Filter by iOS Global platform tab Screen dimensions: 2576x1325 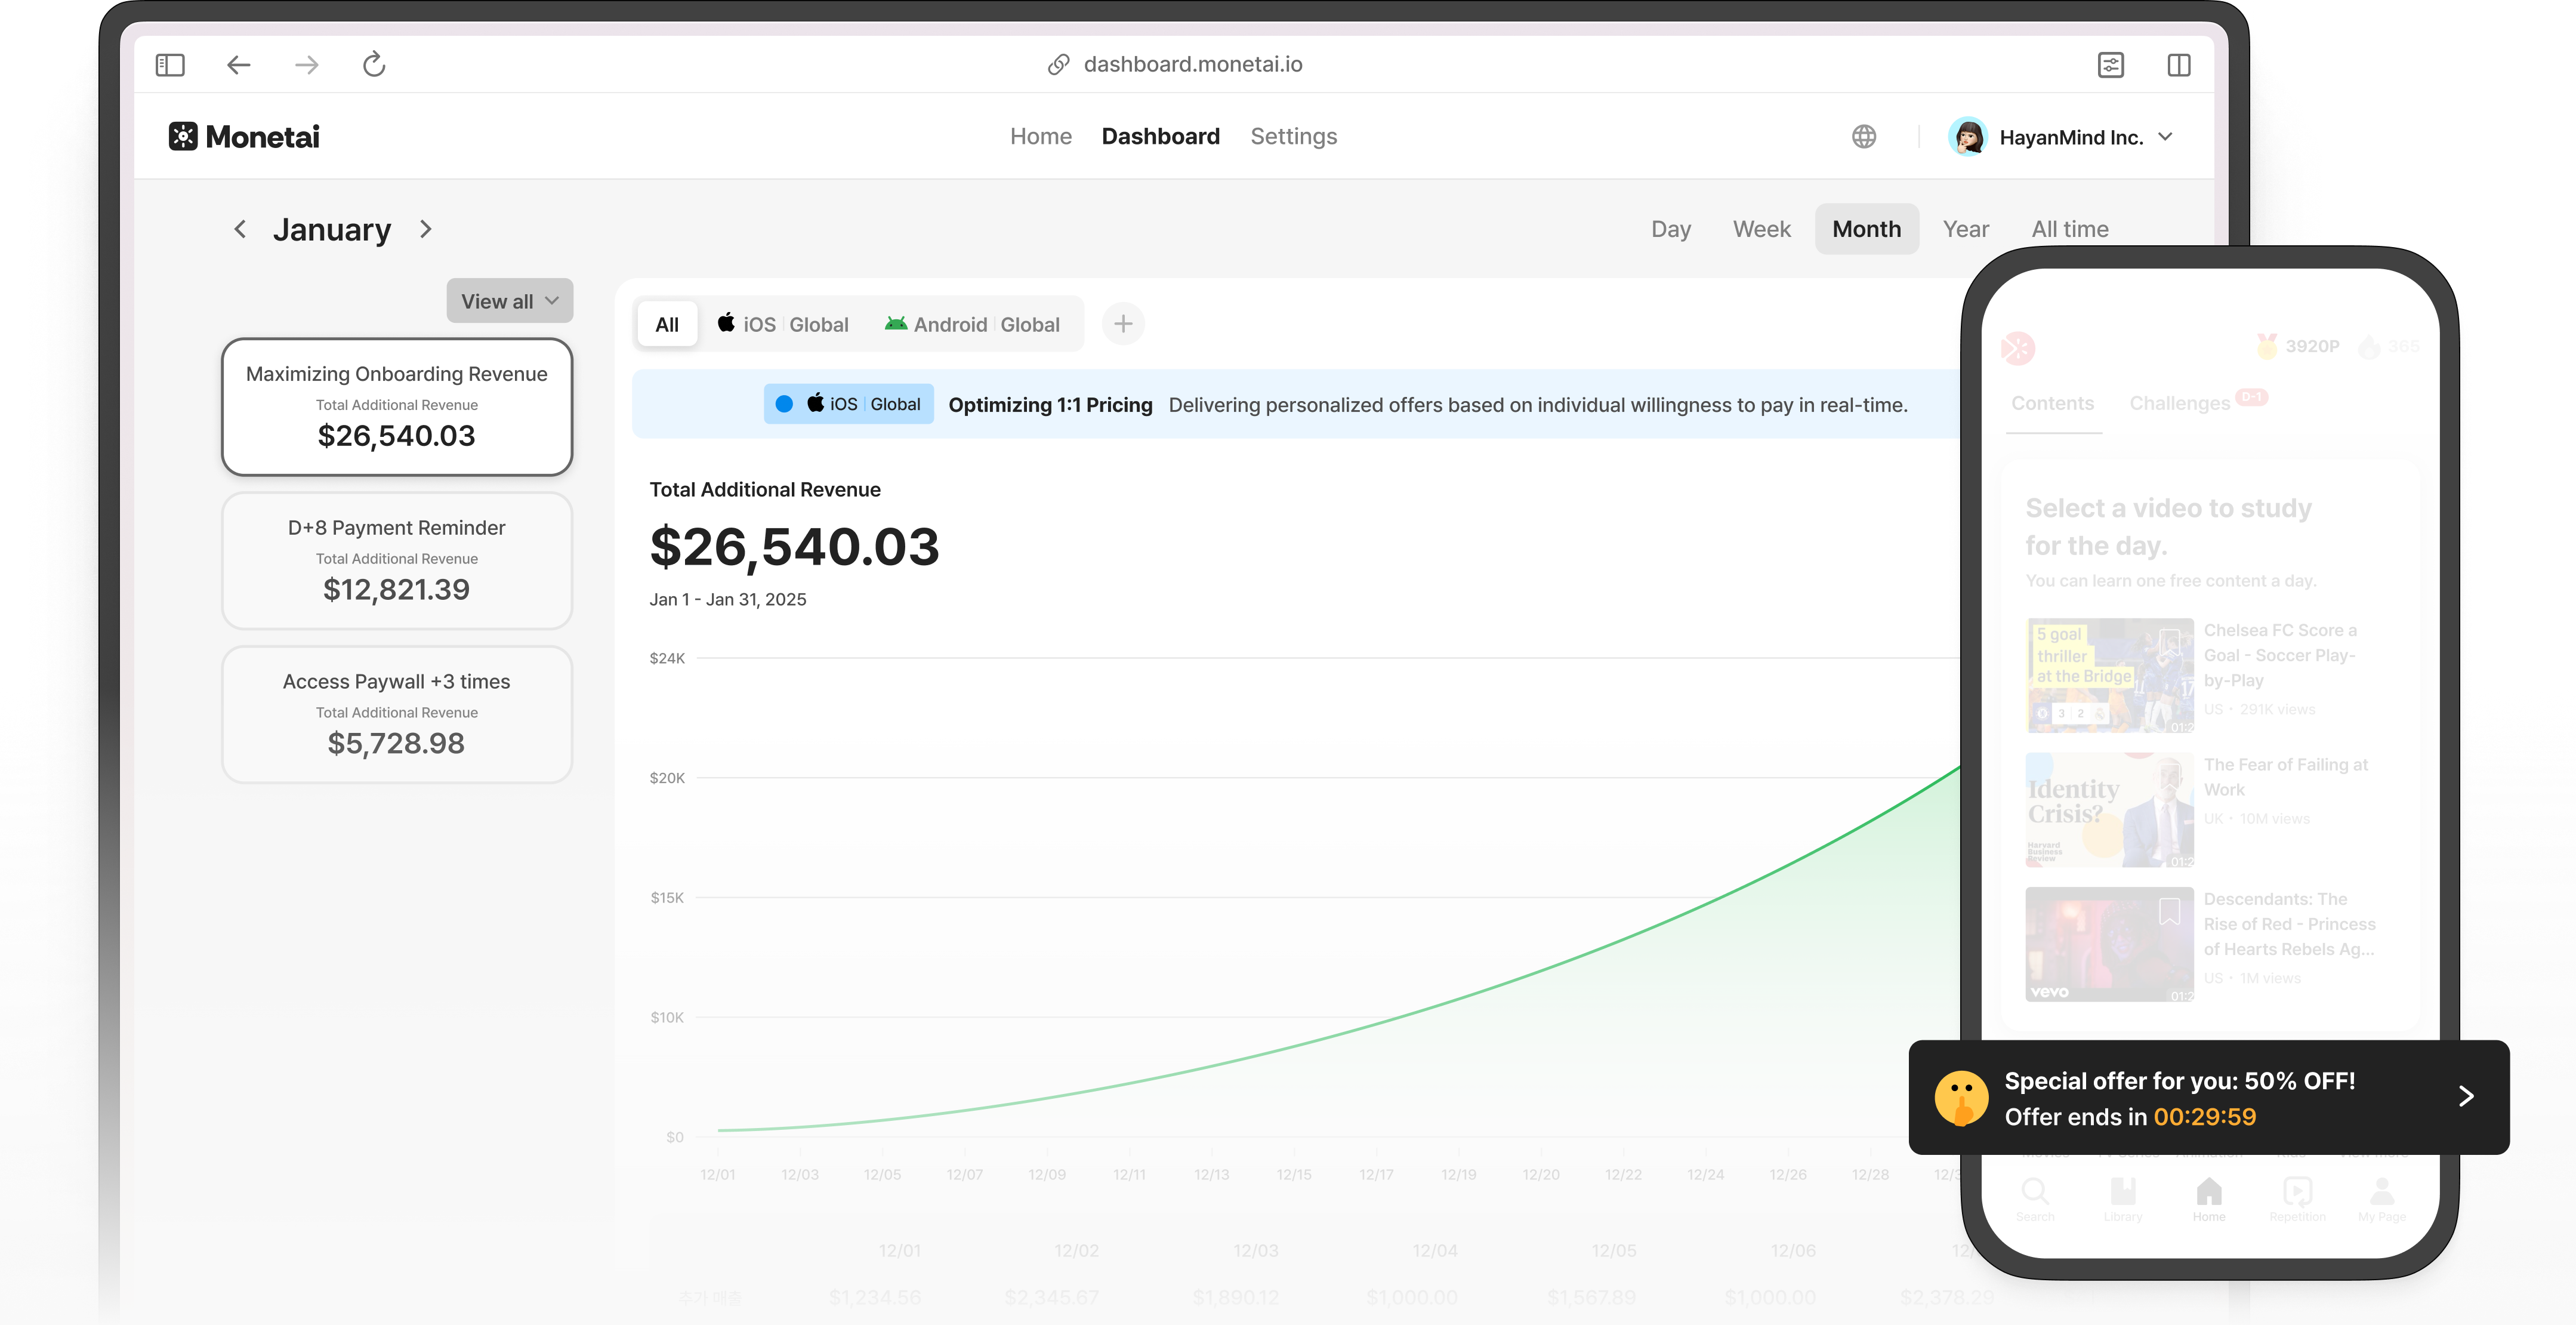[x=783, y=324]
